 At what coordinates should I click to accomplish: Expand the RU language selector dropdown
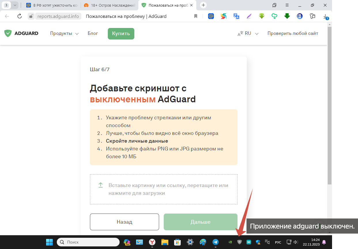247,33
